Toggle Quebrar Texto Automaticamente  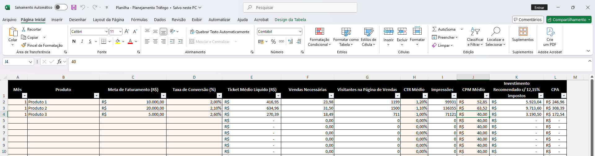click(x=220, y=32)
